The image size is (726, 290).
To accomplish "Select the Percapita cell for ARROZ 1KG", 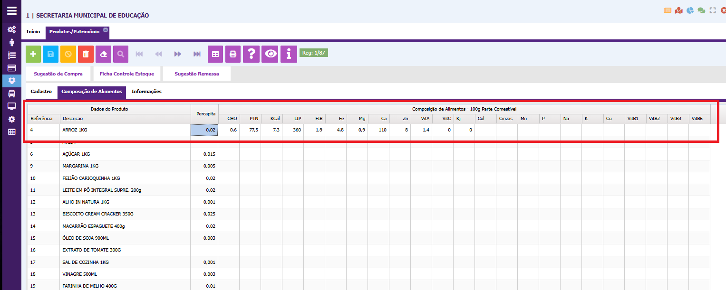I will pos(204,130).
